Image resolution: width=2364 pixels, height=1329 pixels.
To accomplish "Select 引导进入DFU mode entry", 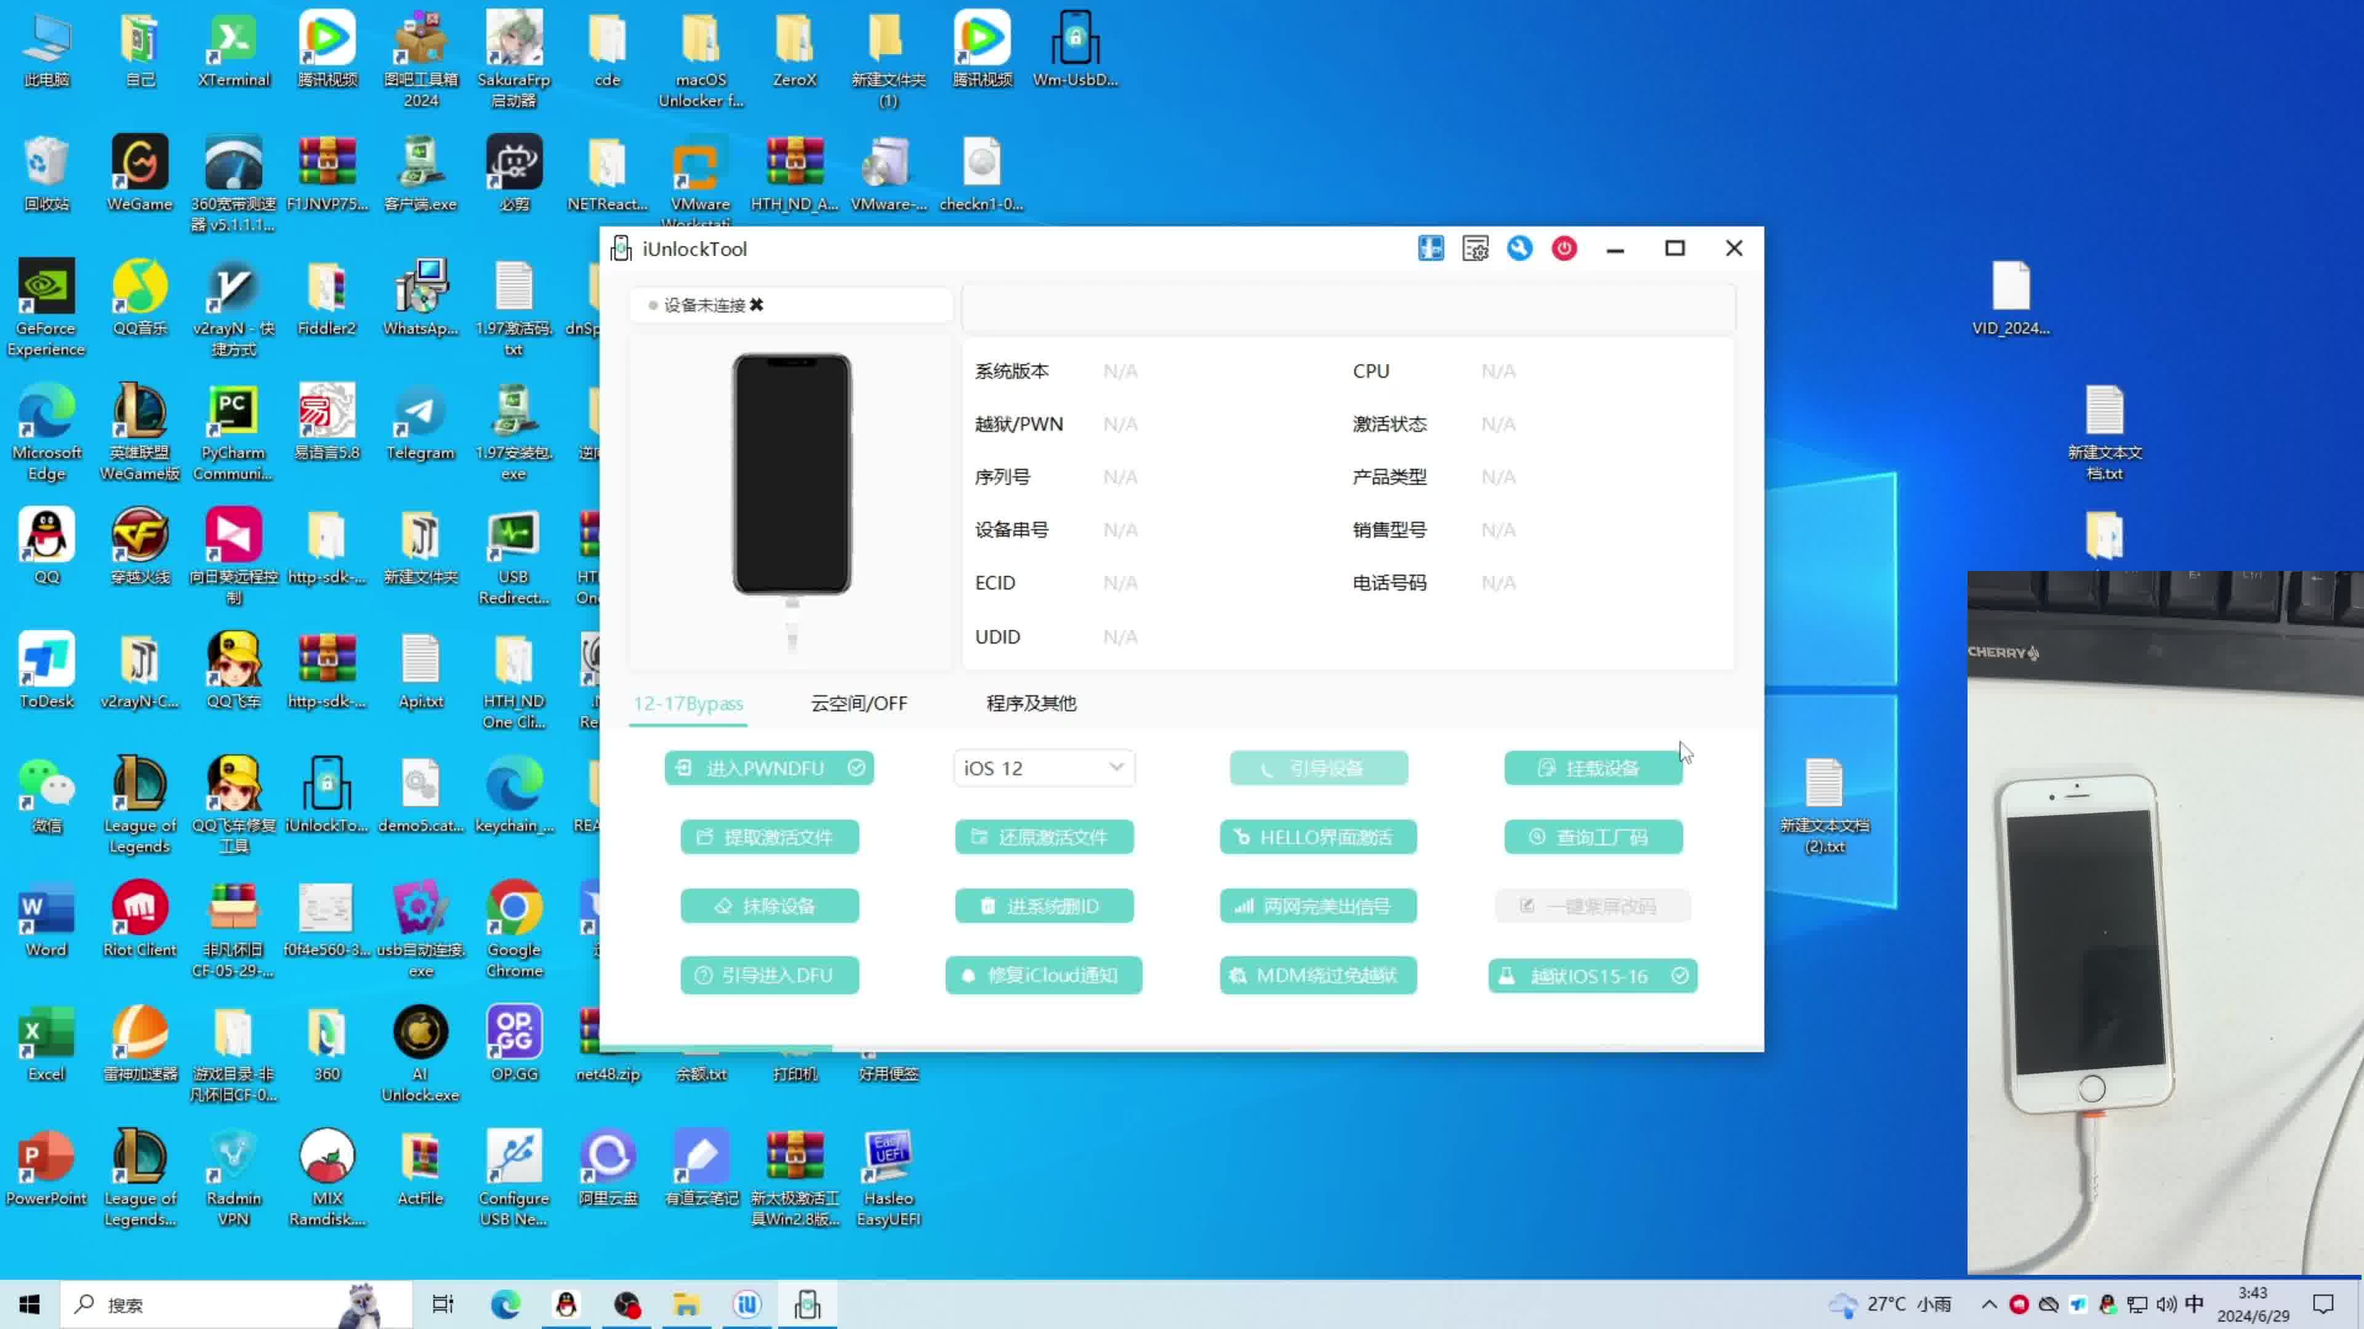I will click(770, 973).
